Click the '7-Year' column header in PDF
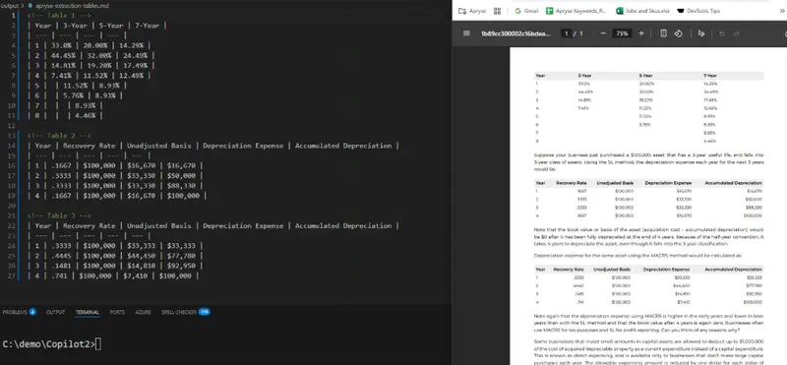Screen dimensions: 787x365 point(710,76)
